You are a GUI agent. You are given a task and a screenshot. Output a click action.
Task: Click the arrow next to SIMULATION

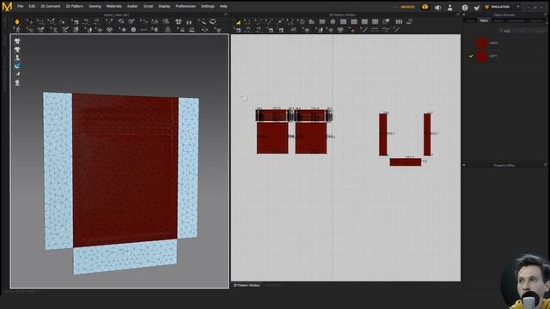coord(518,7)
